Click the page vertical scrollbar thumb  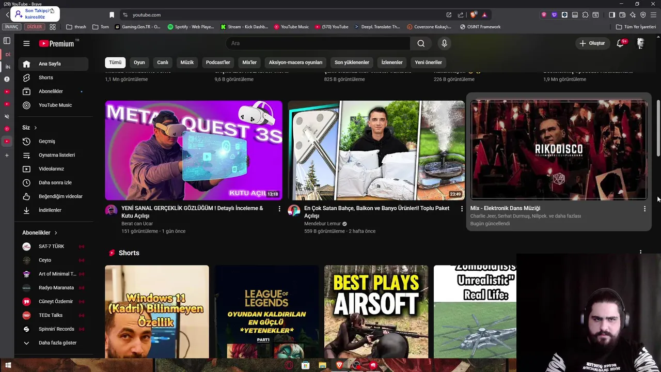pyautogui.click(x=658, y=128)
